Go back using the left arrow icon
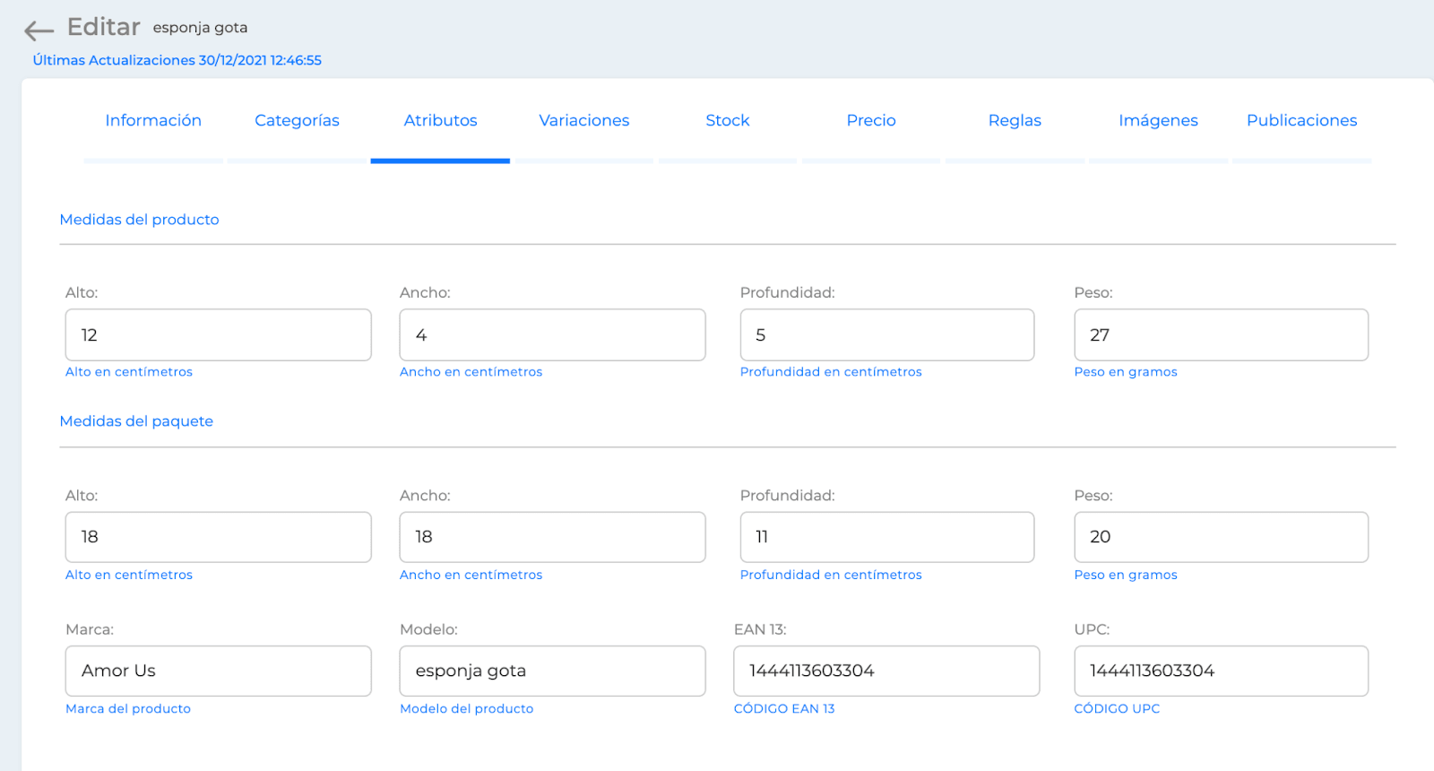1434x771 pixels. coord(39,30)
